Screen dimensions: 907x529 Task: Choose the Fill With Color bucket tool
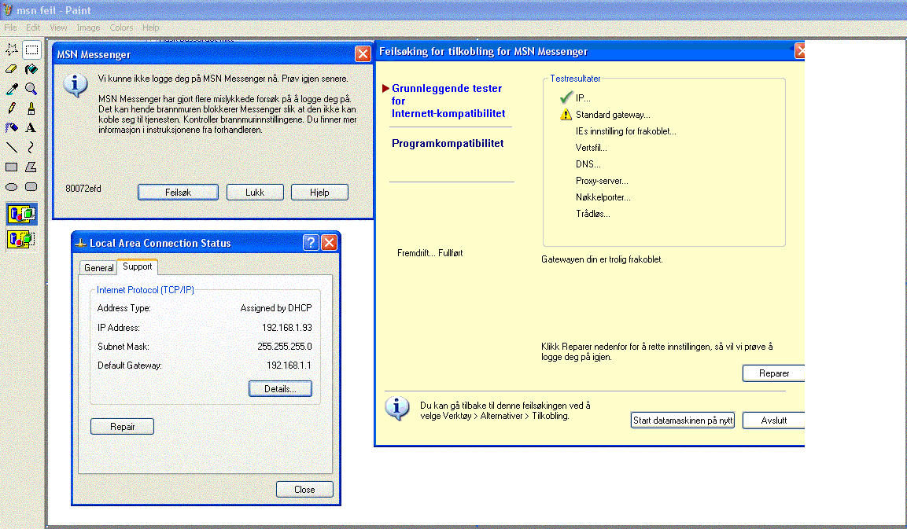tap(31, 69)
